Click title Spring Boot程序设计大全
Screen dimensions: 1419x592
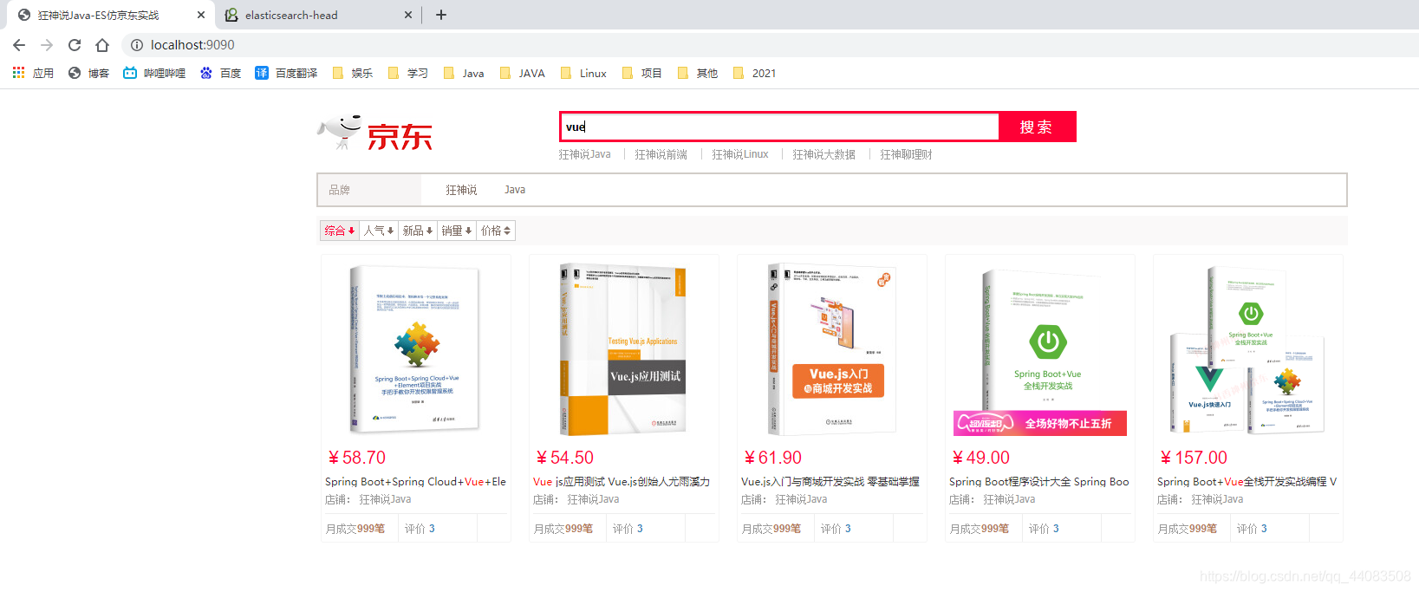click(x=1039, y=481)
